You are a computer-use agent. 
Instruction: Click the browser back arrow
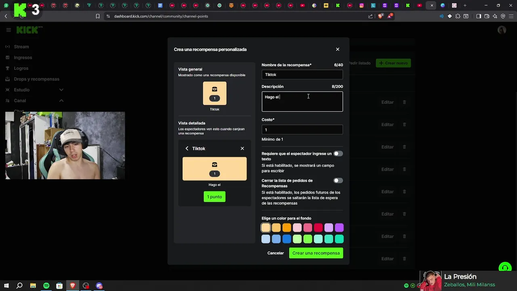pos(6,16)
